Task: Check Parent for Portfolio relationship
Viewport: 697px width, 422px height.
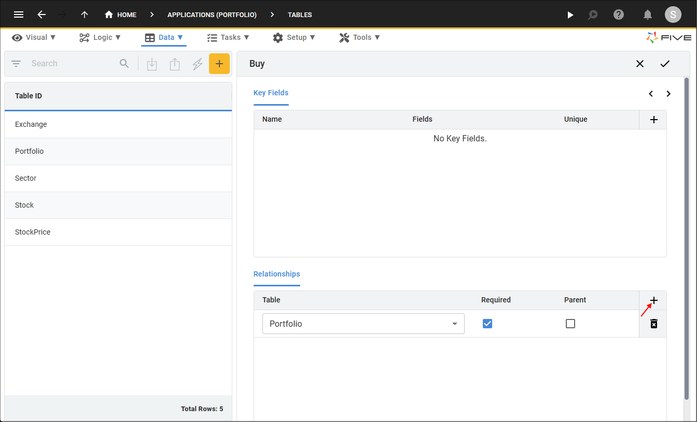Action: pos(570,324)
